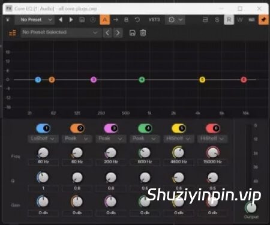
Task: Click the band 1 gain knob
Action: click(x=43, y=202)
